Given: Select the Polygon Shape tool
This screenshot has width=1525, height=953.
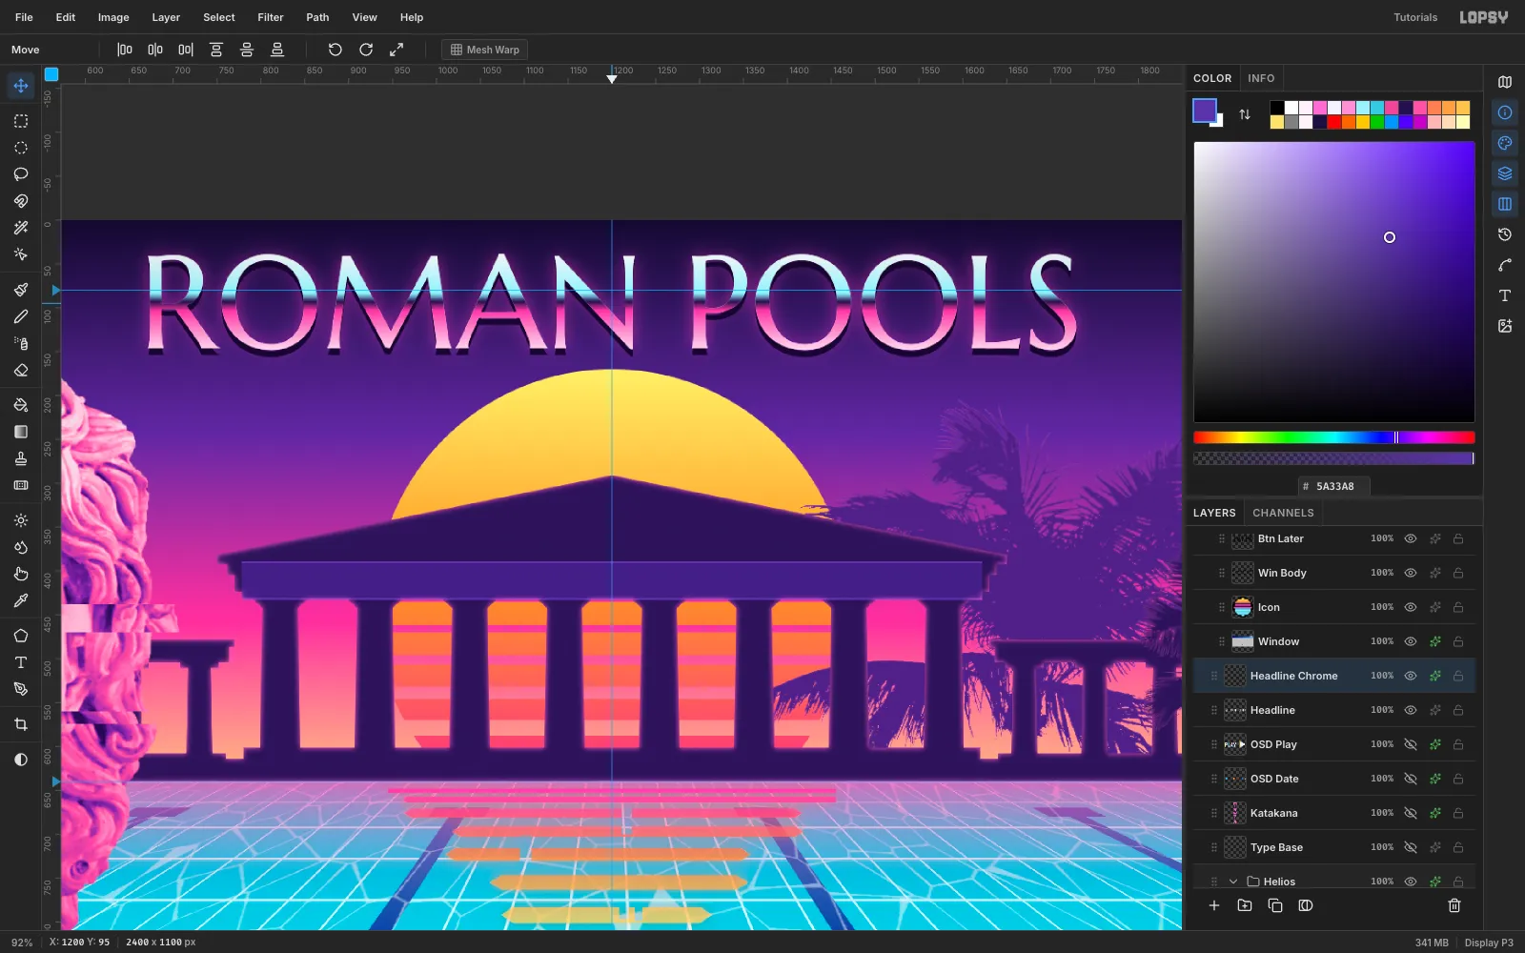Looking at the screenshot, I should tap(21, 636).
